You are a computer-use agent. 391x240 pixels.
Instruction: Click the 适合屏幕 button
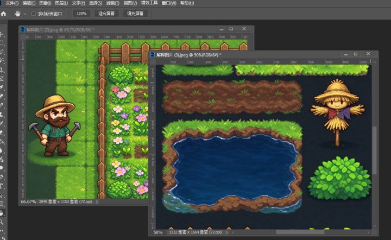(x=106, y=14)
